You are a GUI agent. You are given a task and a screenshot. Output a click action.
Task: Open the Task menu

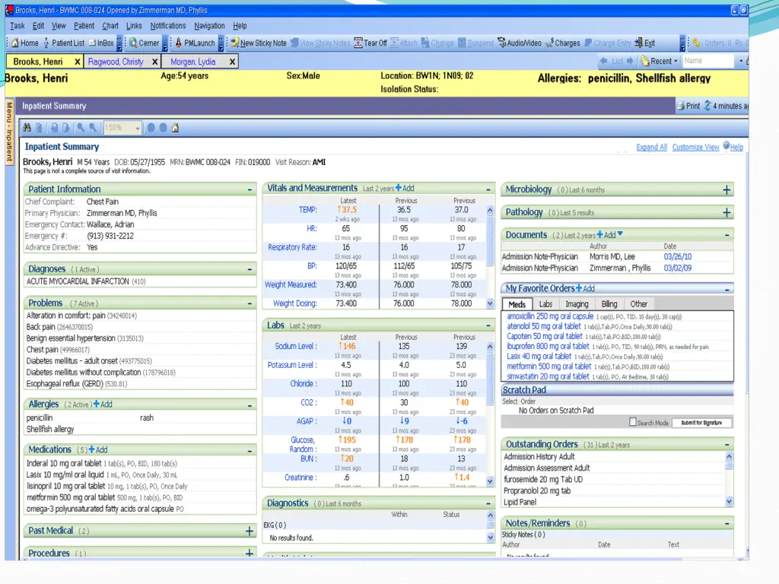coord(17,26)
